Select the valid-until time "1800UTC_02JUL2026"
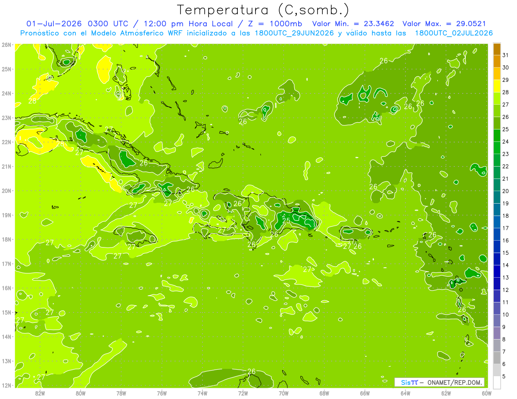Image resolution: width=517 pixels, height=399 pixels. click(454, 33)
